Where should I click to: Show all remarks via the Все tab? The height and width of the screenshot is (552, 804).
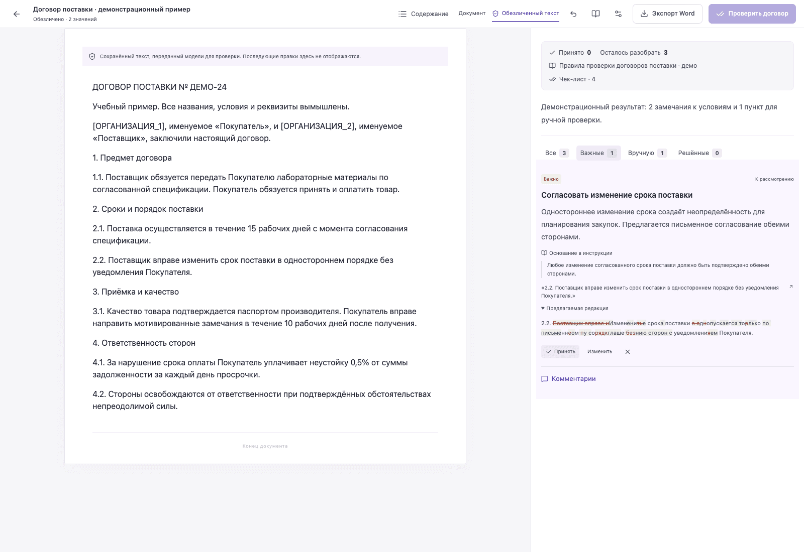pyautogui.click(x=557, y=153)
